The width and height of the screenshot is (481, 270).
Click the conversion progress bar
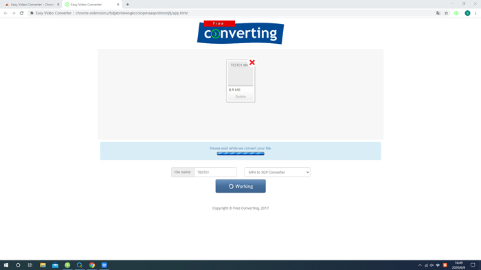click(240, 154)
